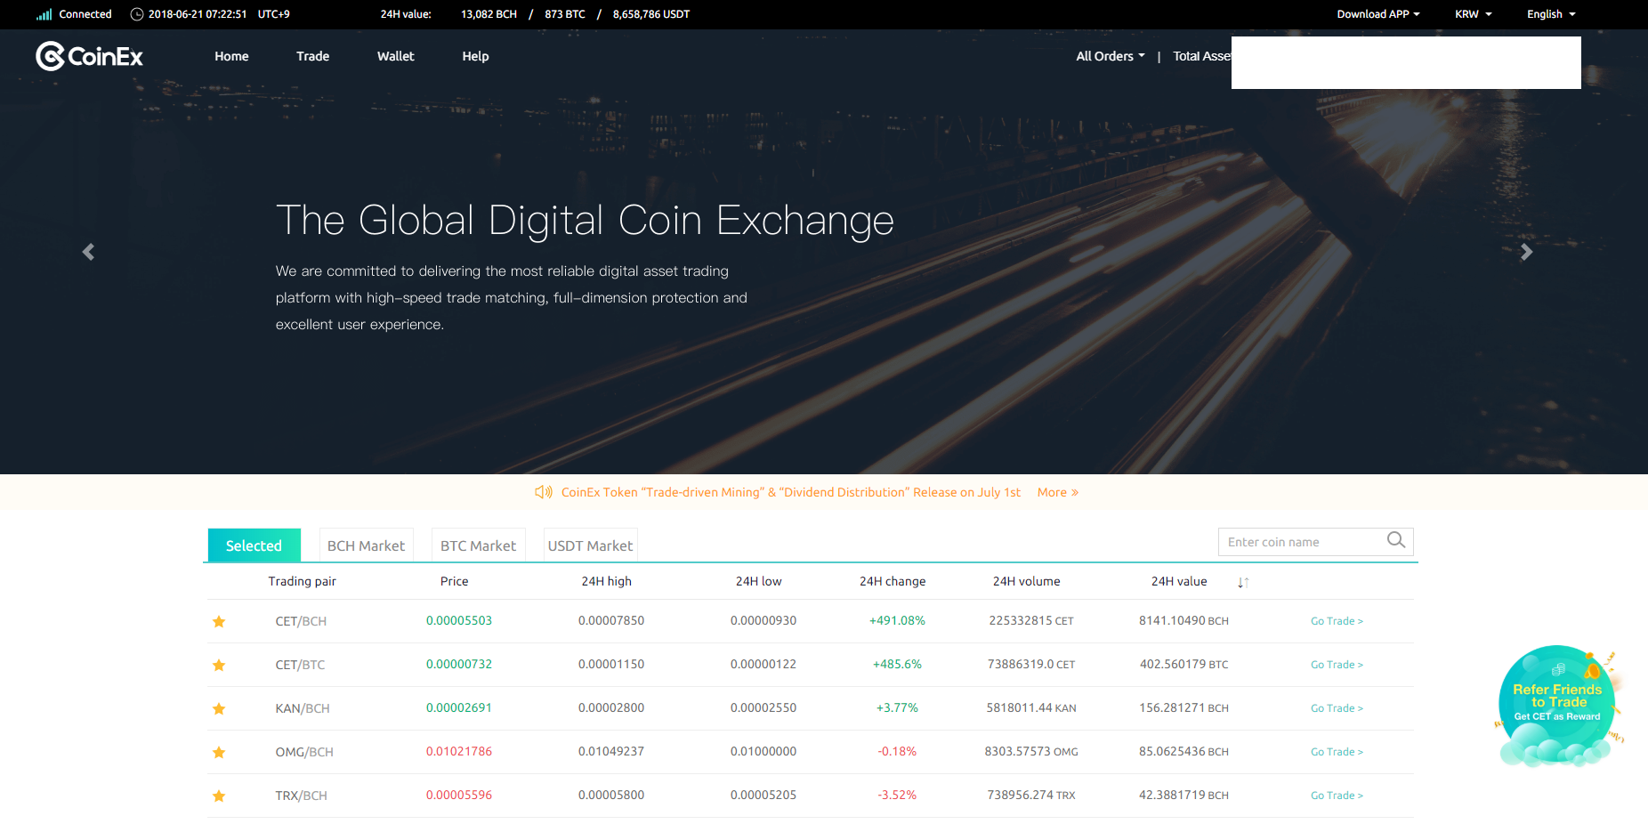1648x832 pixels.
Task: Unfavorite TRX/BCH star
Action: [x=219, y=796]
